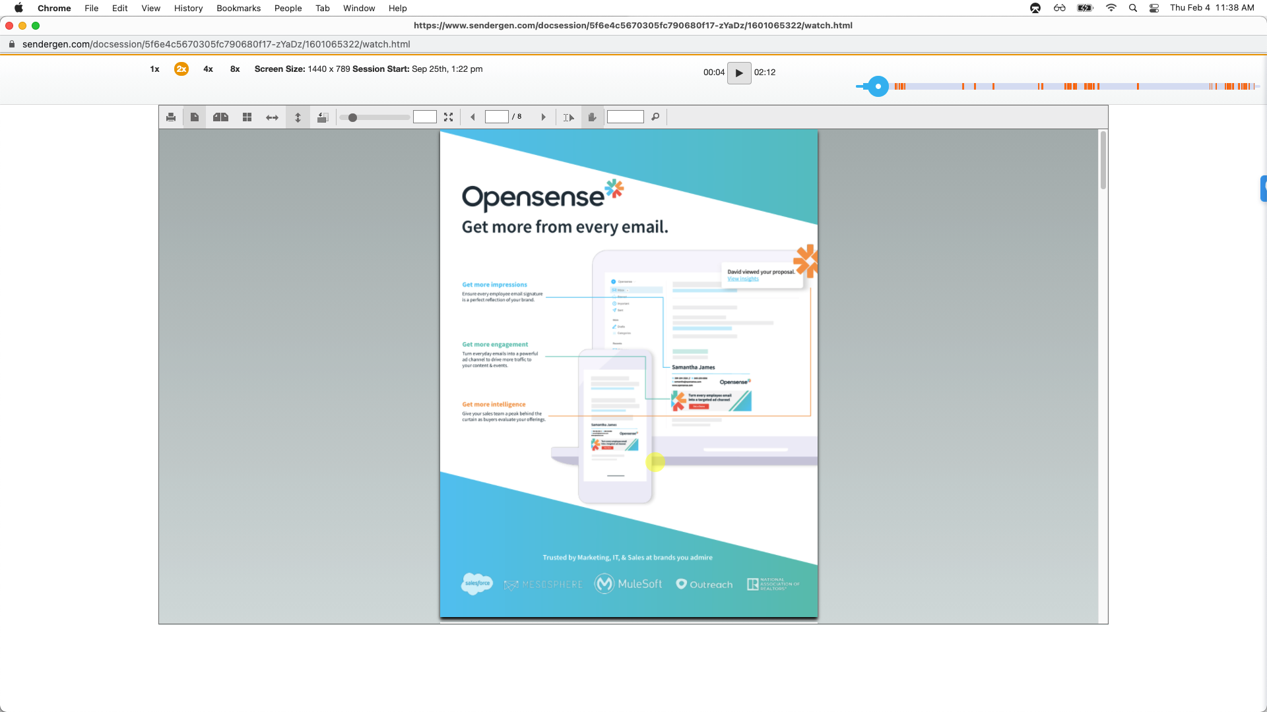The width and height of the screenshot is (1267, 712).
Task: Set playback speed to 1x
Action: 154,69
